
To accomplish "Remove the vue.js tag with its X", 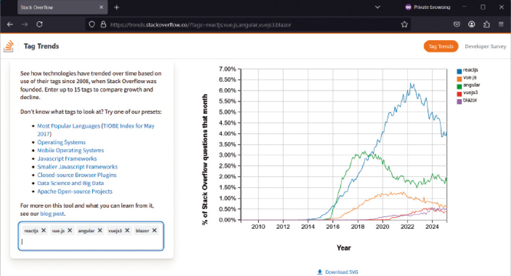I will [70, 230].
